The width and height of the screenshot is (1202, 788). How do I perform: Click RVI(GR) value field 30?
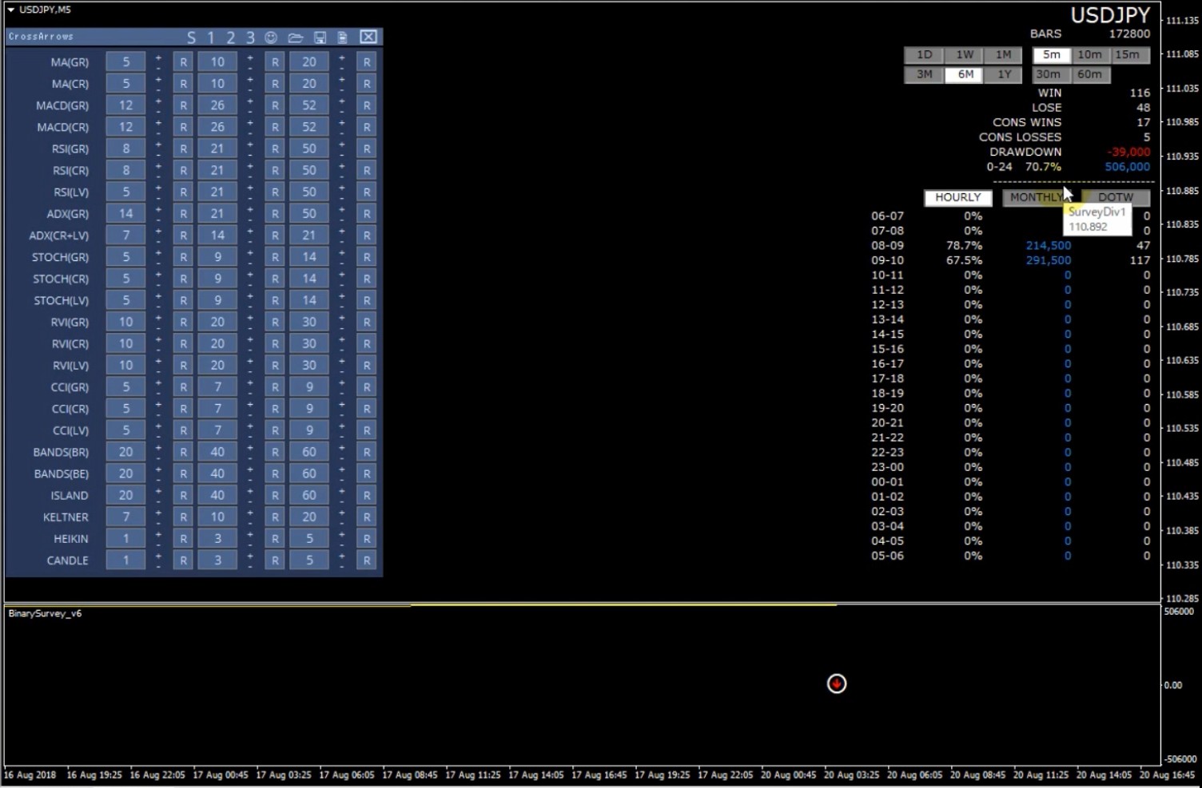309,322
